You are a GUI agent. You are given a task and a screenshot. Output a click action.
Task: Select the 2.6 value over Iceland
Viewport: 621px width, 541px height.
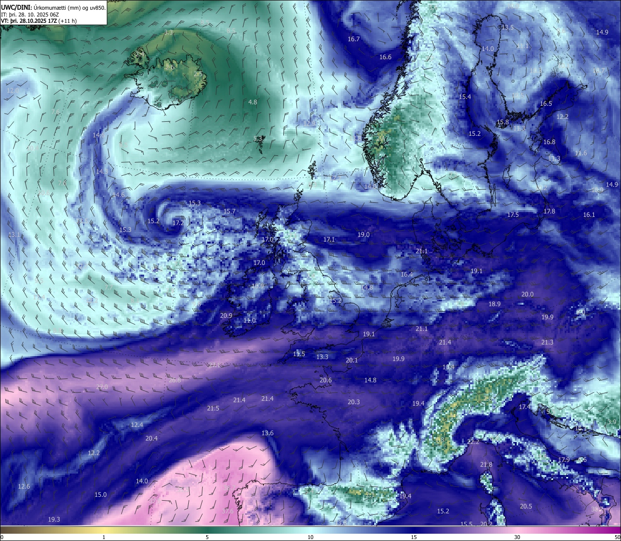click(x=169, y=67)
